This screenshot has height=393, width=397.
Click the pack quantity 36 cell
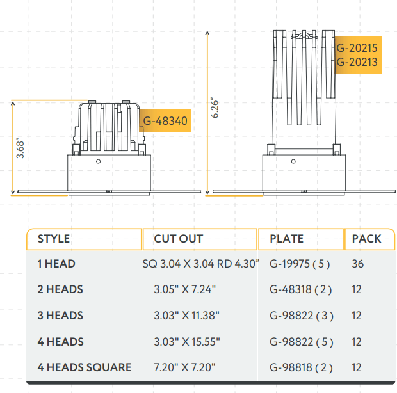tap(357, 264)
